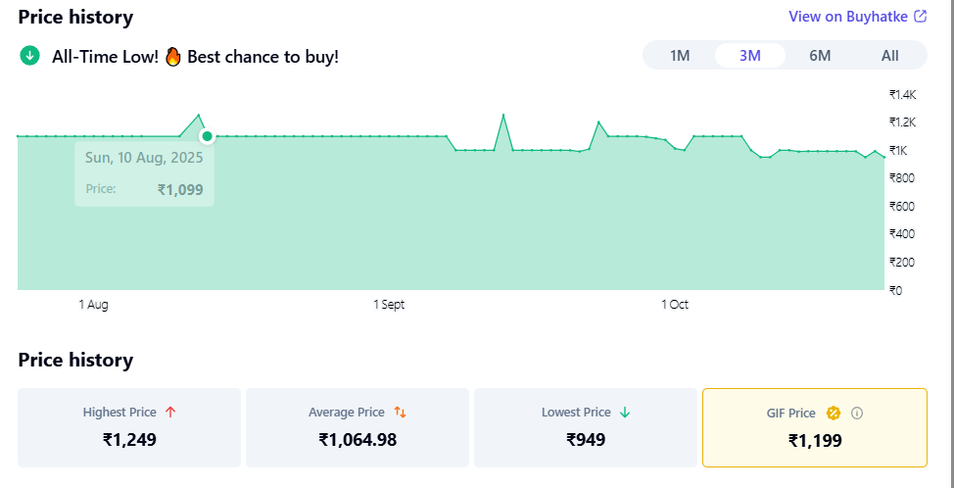Click the green down arrow on Lowest Price
The height and width of the screenshot is (488, 954).
(625, 413)
